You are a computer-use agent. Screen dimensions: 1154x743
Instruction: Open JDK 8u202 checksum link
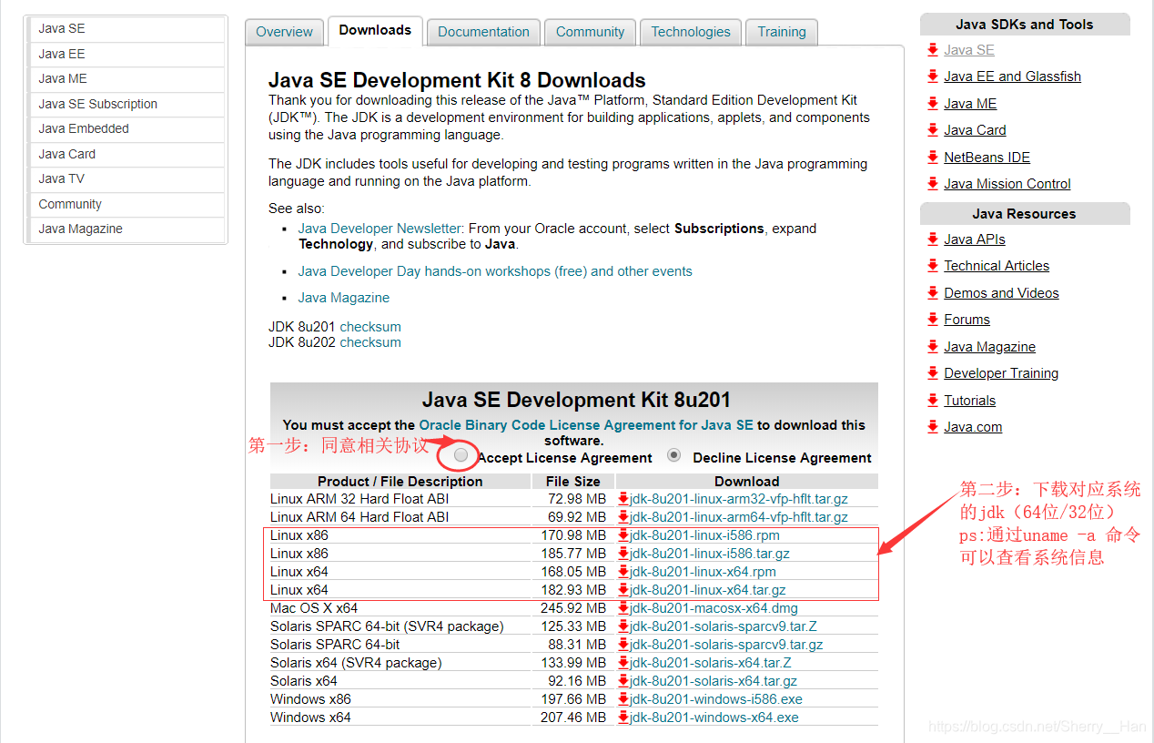click(x=370, y=342)
